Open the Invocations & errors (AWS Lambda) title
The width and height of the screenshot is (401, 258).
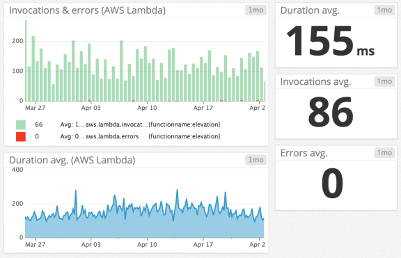point(87,10)
